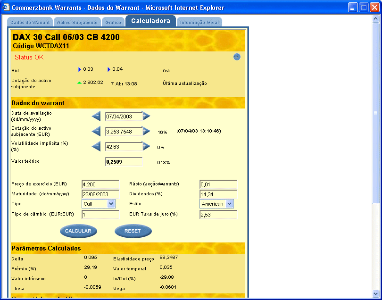Screen dimensions: 382x300
Task: Click the Valor teórico field 0,2509
Action: (x=124, y=162)
